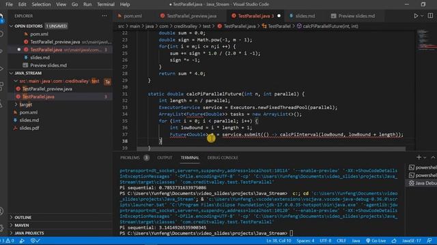437x245 pixels.
Task: Split the editor right
Action: click(x=430, y=16)
